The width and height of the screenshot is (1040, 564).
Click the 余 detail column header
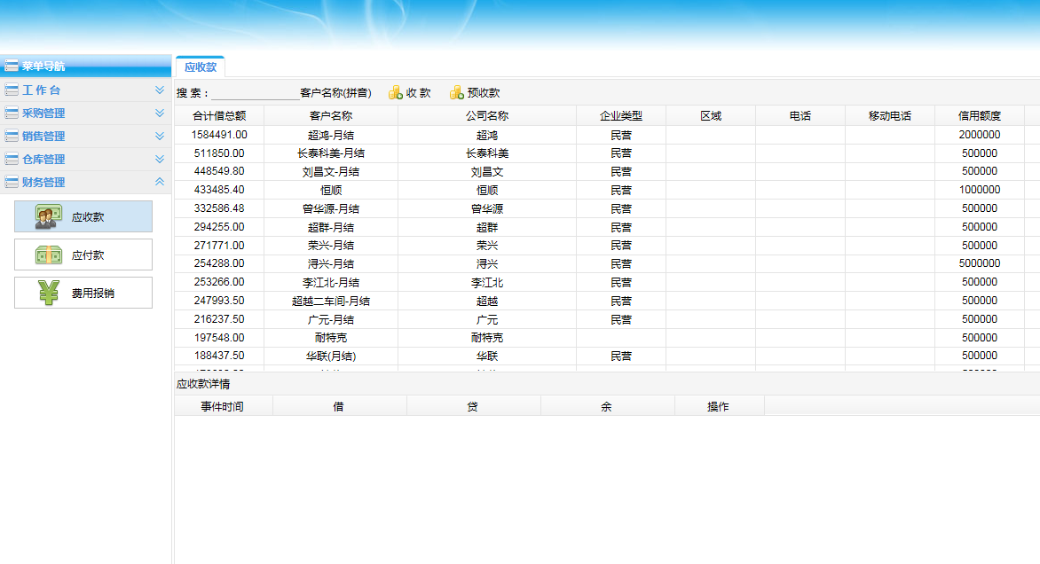pos(607,406)
